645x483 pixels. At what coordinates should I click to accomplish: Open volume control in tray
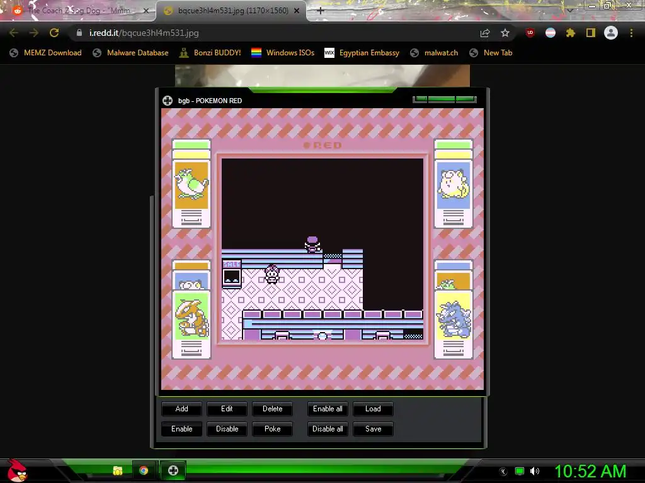click(x=534, y=471)
